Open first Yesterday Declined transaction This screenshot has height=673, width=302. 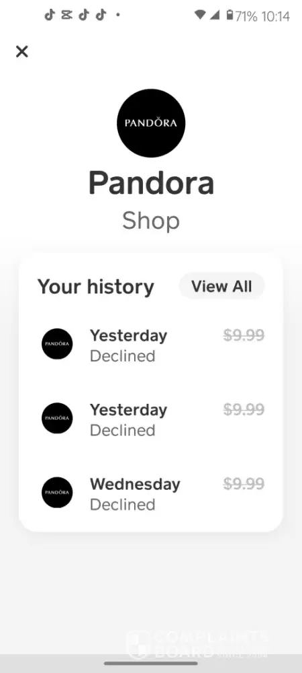(x=151, y=345)
